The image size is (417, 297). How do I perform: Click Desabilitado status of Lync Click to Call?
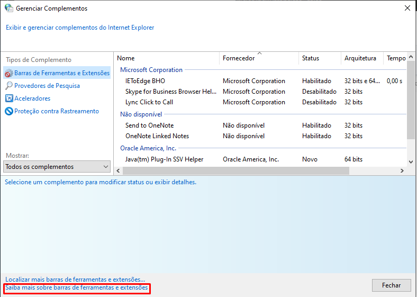click(x=319, y=102)
